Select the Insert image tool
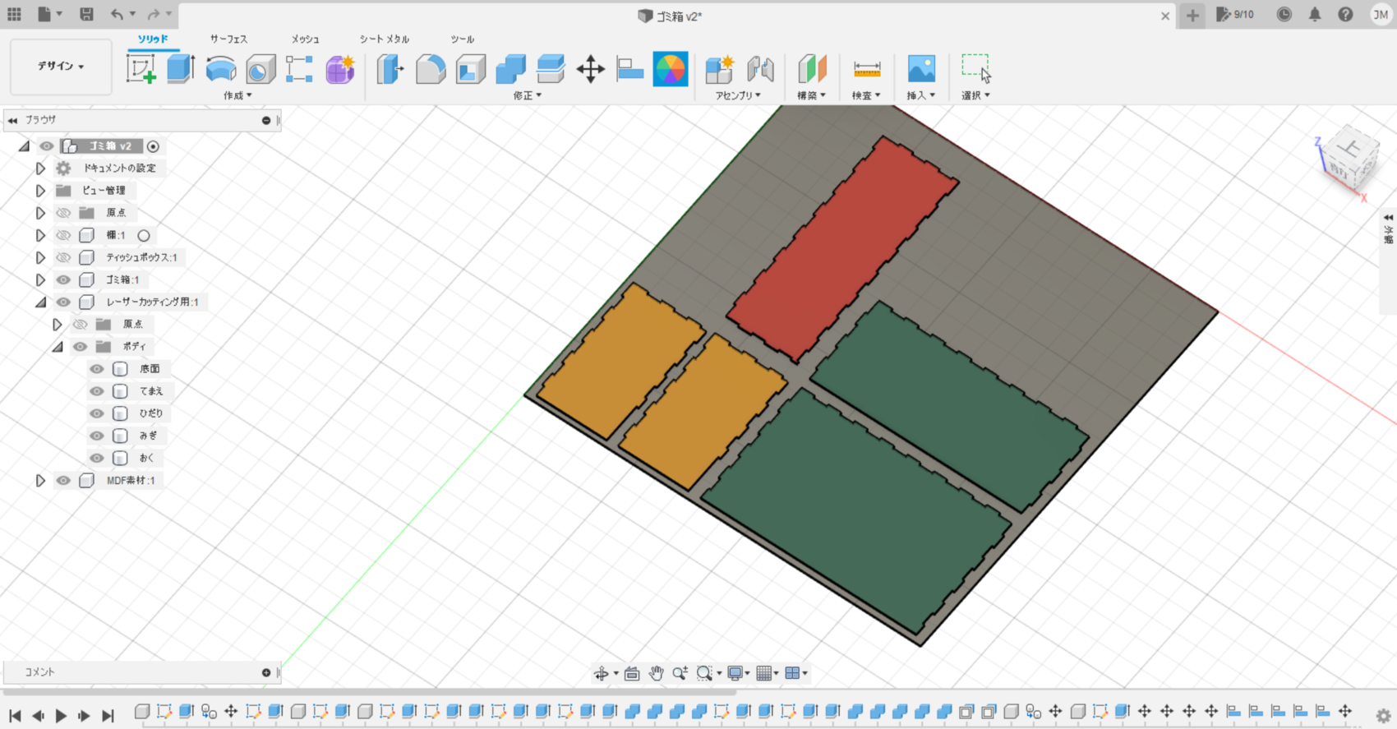The width and height of the screenshot is (1397, 729). pos(921,69)
